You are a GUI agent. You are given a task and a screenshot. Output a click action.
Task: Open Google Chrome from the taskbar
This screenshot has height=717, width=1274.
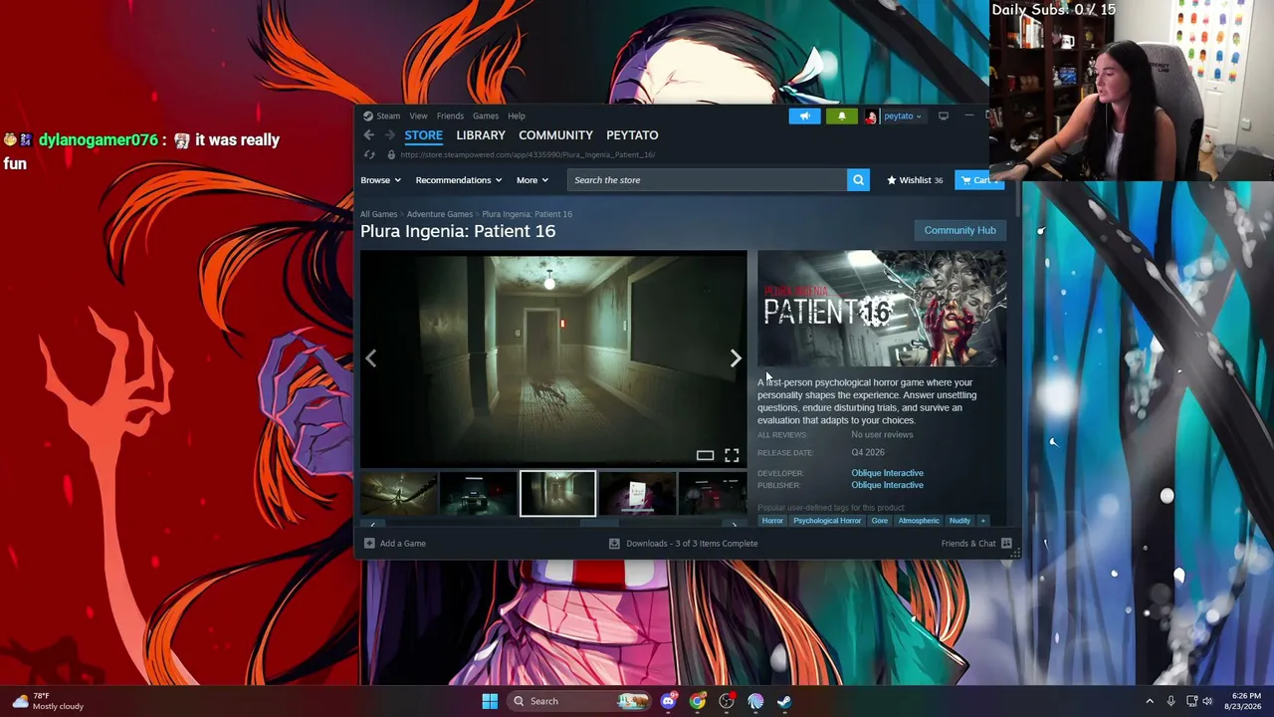698,701
